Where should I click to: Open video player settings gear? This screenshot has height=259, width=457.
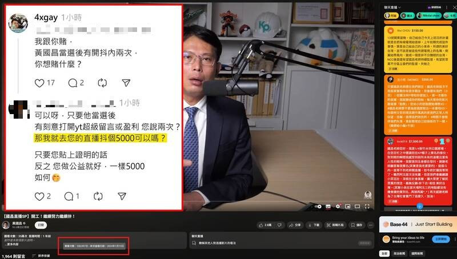point(338,207)
